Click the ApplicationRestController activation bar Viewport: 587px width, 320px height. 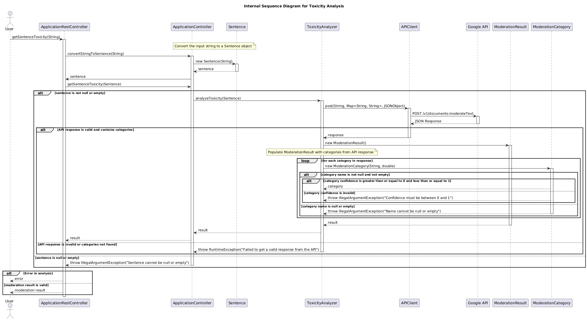pos(64,158)
